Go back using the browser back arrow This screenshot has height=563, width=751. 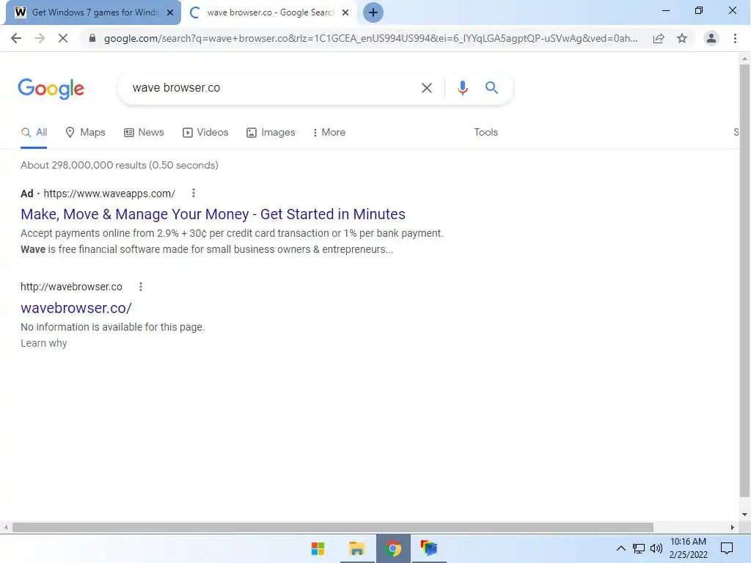click(16, 38)
